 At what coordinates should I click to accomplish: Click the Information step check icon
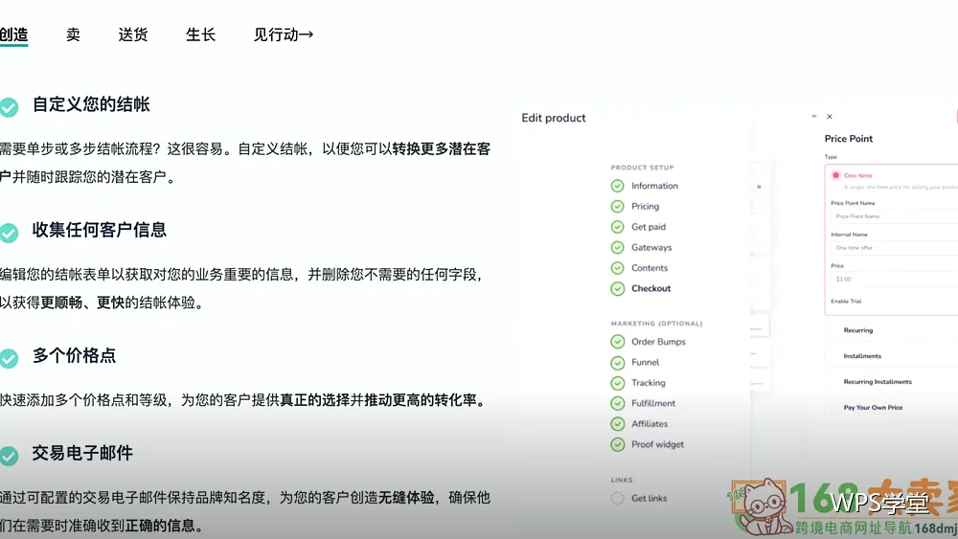(617, 186)
